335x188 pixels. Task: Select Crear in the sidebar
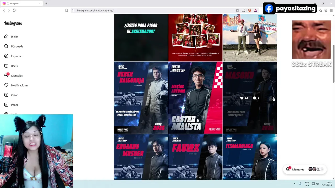(x=14, y=95)
